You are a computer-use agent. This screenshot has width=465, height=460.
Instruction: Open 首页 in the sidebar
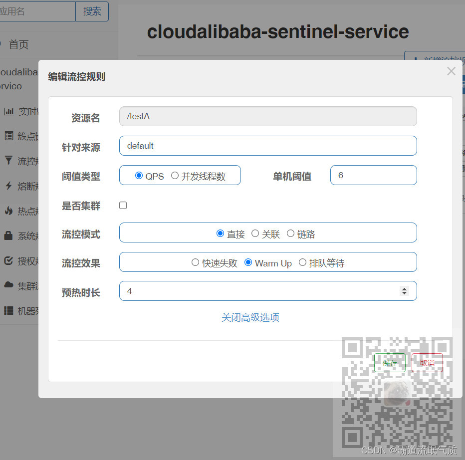[x=18, y=44]
